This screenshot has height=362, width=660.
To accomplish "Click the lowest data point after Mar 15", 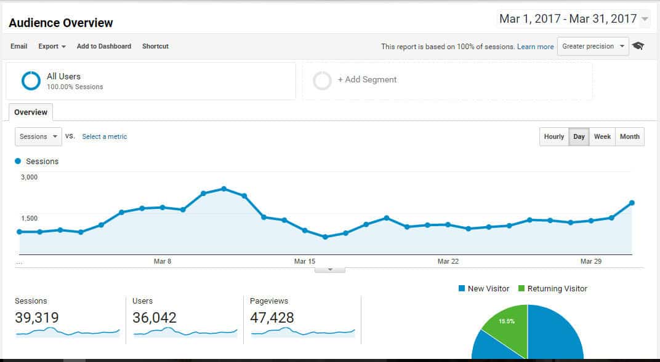I will [325, 237].
